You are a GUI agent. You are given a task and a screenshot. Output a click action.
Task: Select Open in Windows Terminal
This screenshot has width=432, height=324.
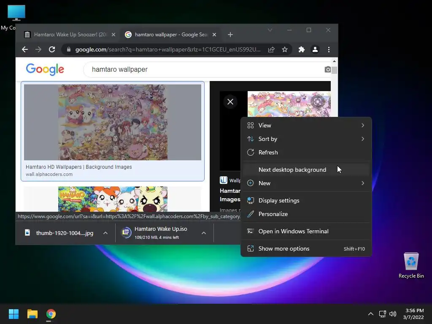point(306,232)
